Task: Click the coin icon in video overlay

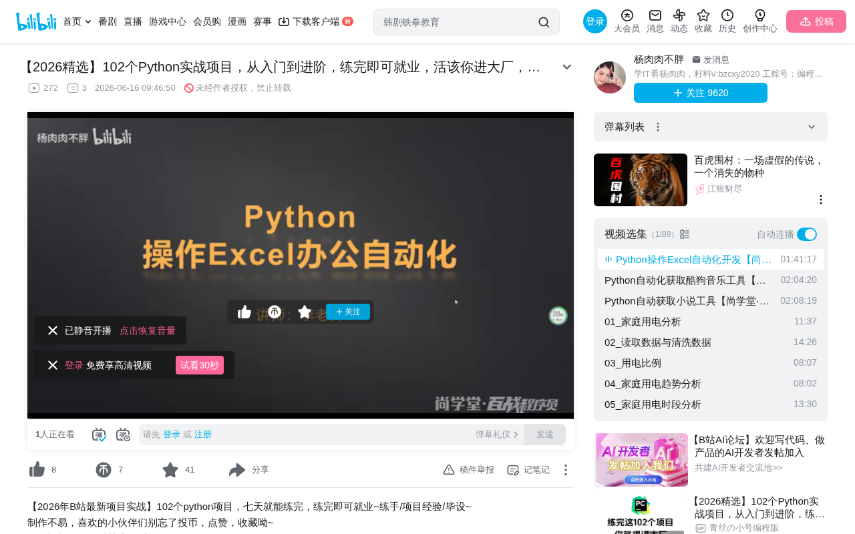Action: coord(275,312)
